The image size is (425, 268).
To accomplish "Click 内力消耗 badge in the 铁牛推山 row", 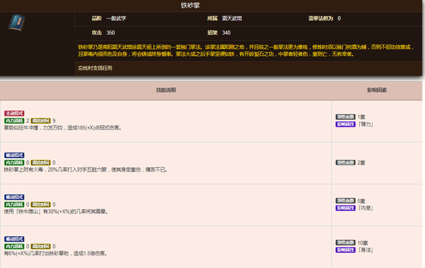I will [x=15, y=204].
